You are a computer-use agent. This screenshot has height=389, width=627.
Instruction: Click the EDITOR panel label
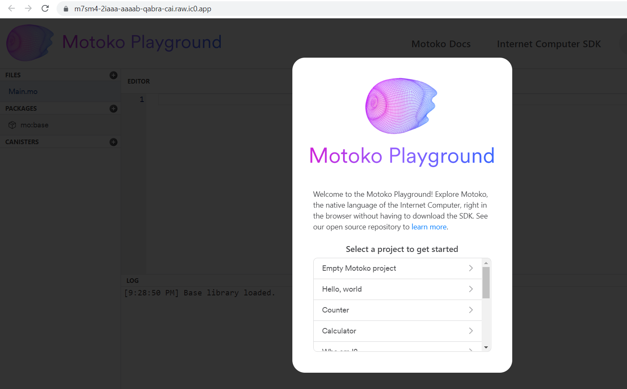[x=139, y=81]
